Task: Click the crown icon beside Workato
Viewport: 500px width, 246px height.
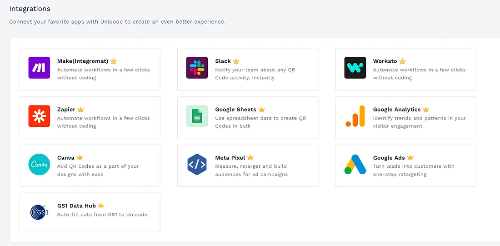Action: (402, 61)
